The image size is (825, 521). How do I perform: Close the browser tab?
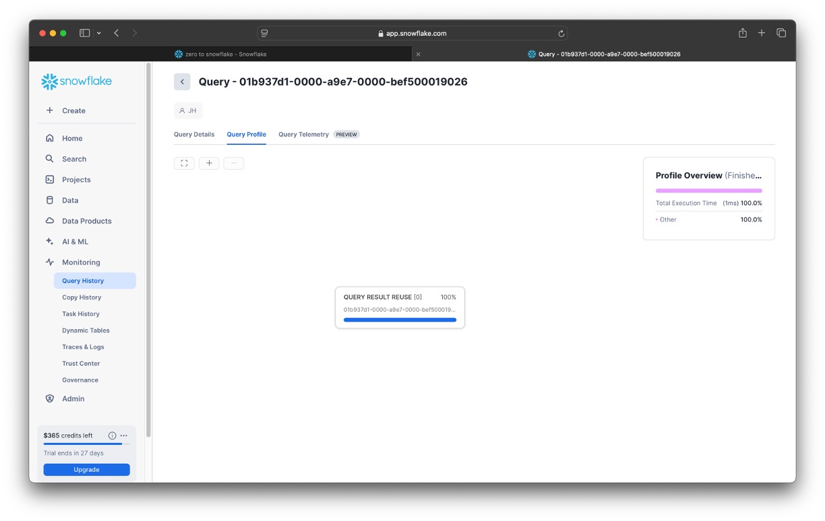tap(418, 54)
